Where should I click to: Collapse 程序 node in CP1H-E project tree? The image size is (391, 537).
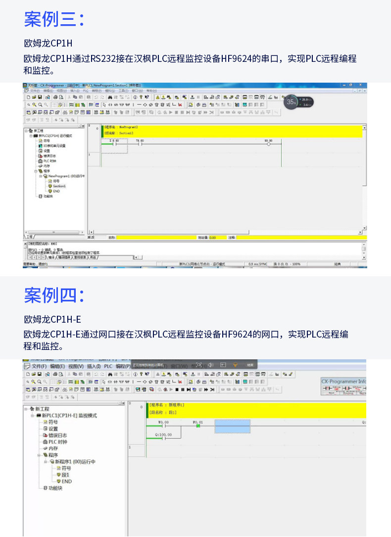click(x=39, y=455)
